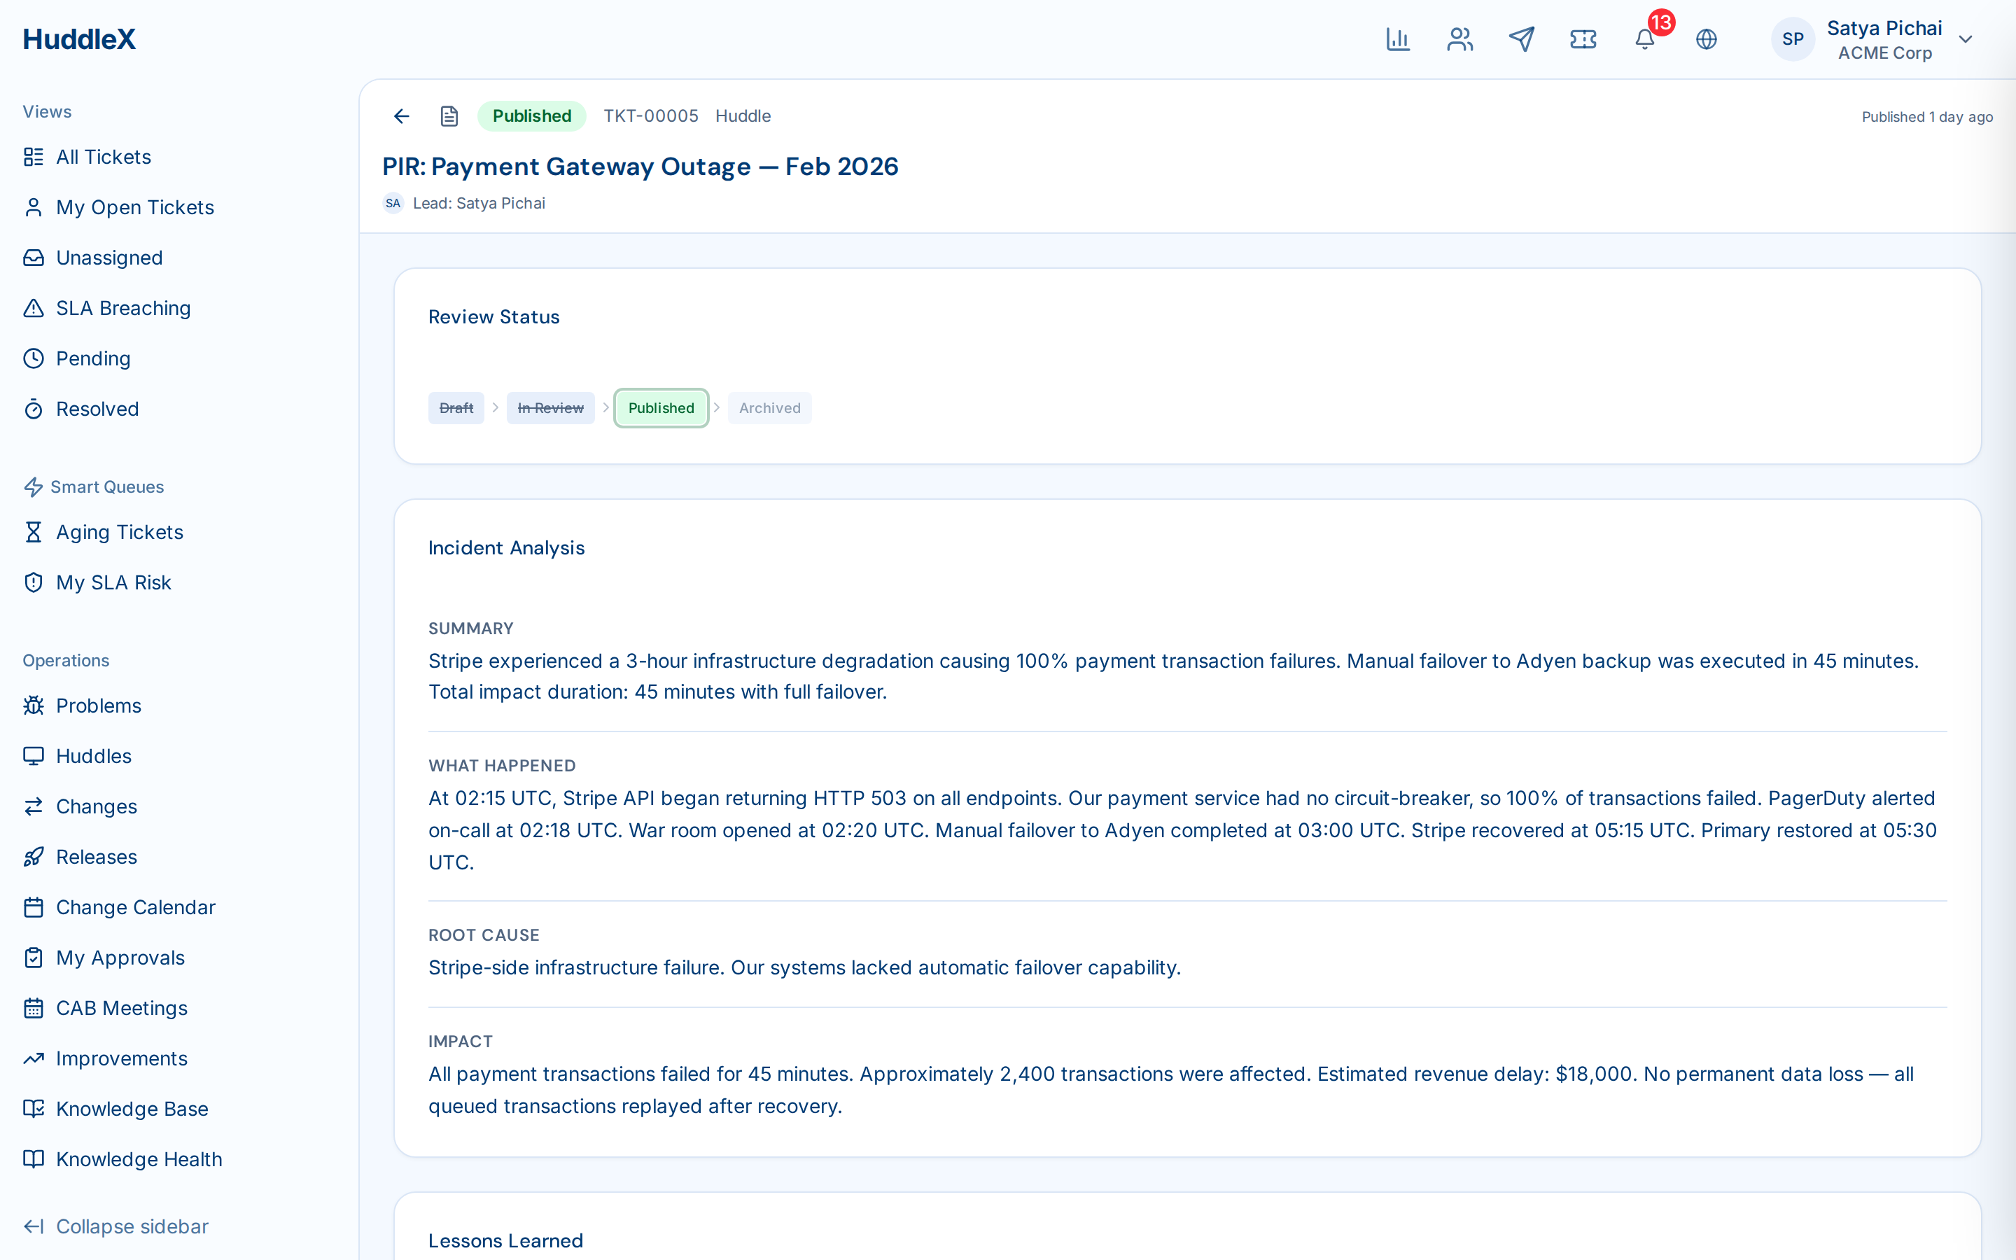Click the Improvements trending arrow icon
Screen dimensions: 2016x1260
[34, 1058]
